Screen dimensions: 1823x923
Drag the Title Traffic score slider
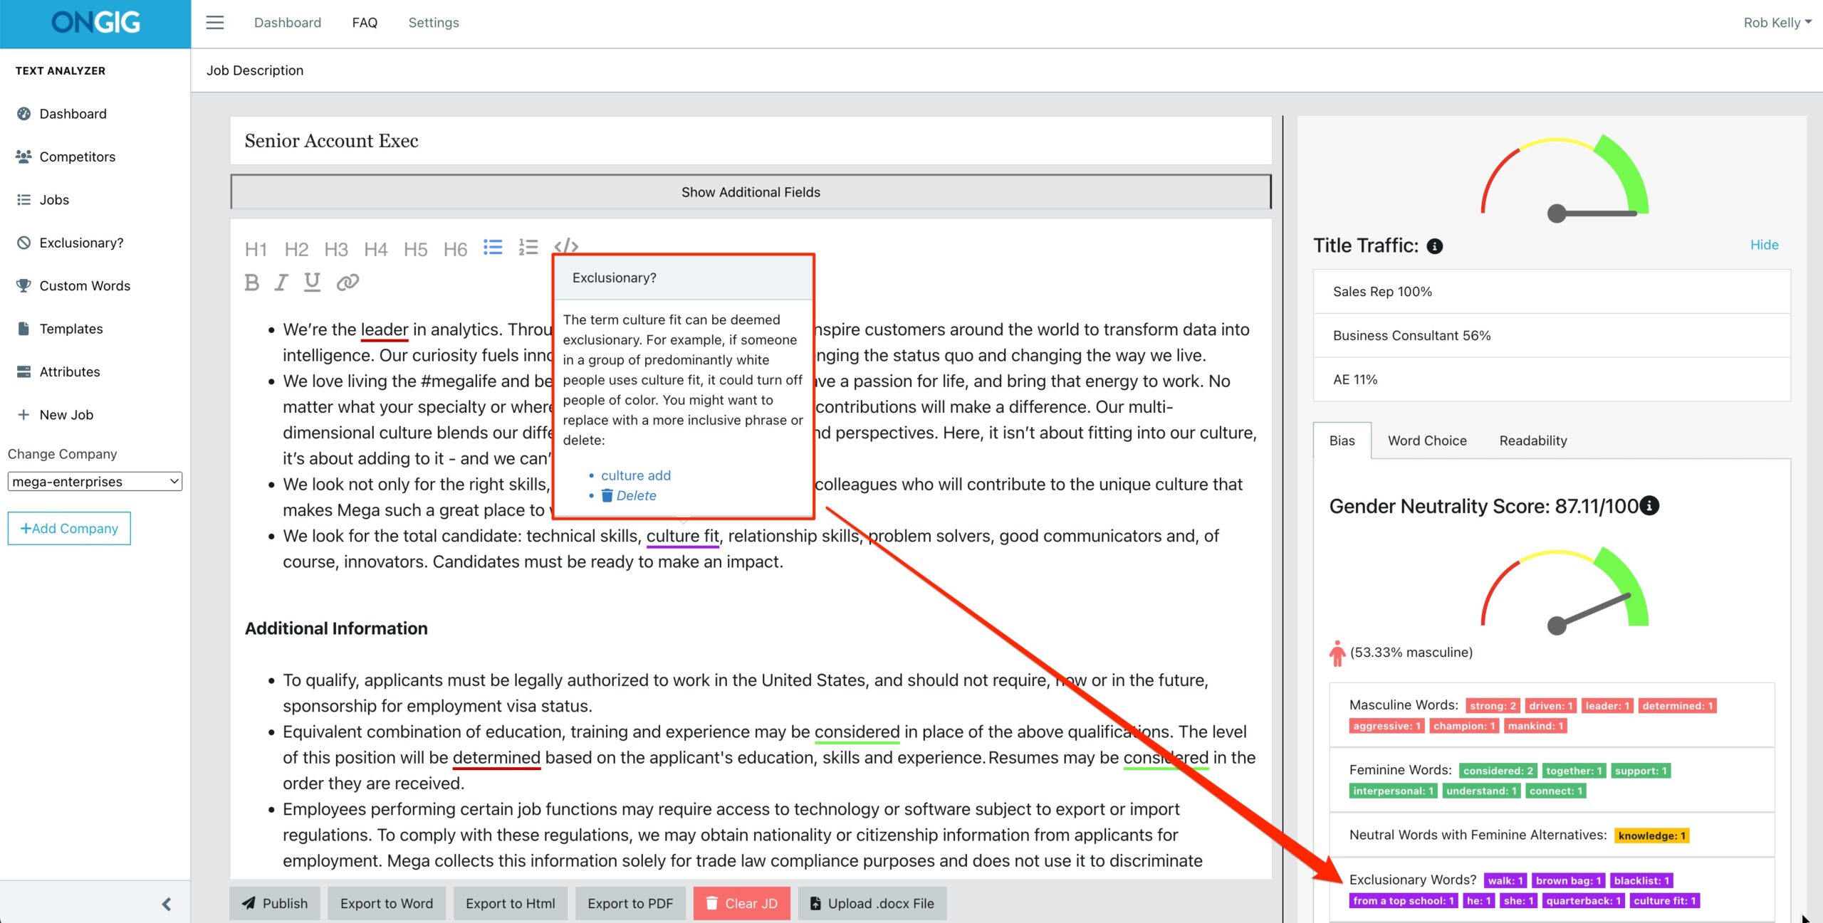click(1556, 212)
